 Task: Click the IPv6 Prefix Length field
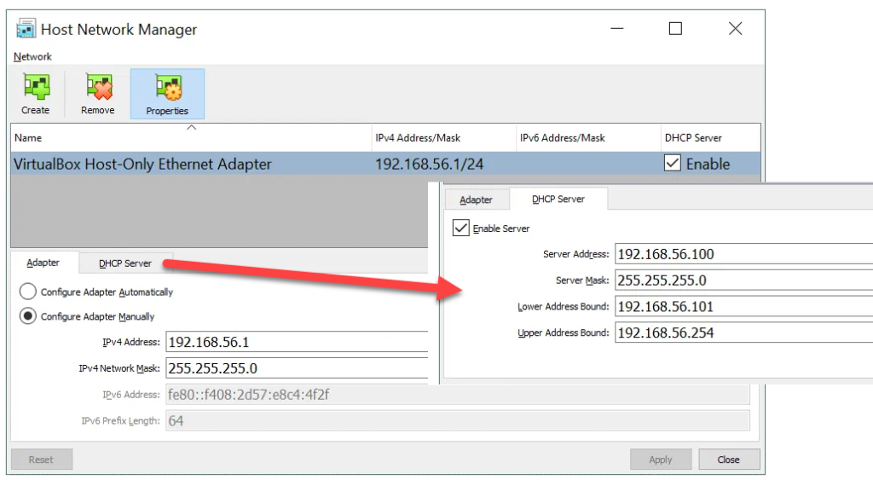[x=458, y=420]
